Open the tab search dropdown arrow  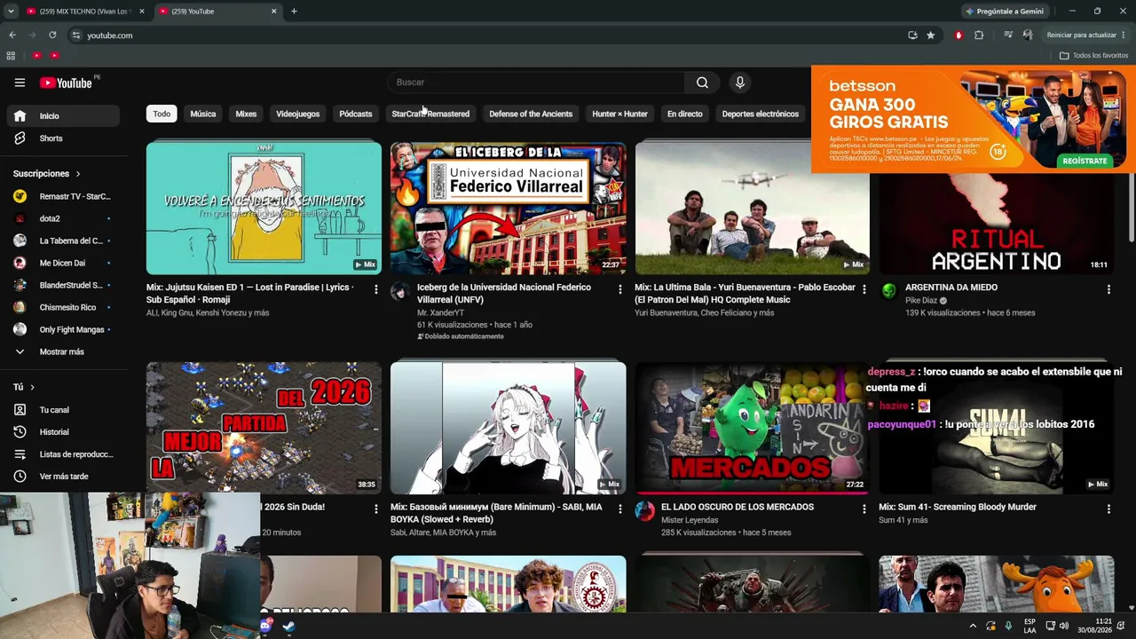pos(11,12)
